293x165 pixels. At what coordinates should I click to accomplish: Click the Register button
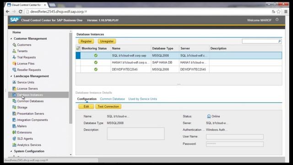pyautogui.click(x=86, y=41)
